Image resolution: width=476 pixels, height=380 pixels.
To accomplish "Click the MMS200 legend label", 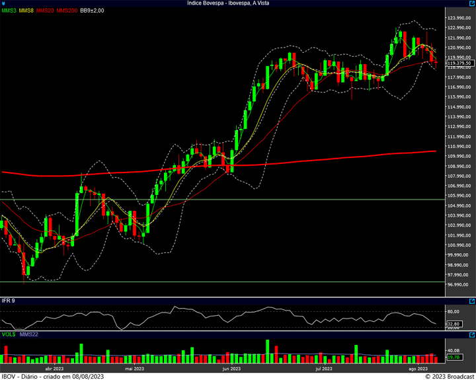I will [67, 11].
